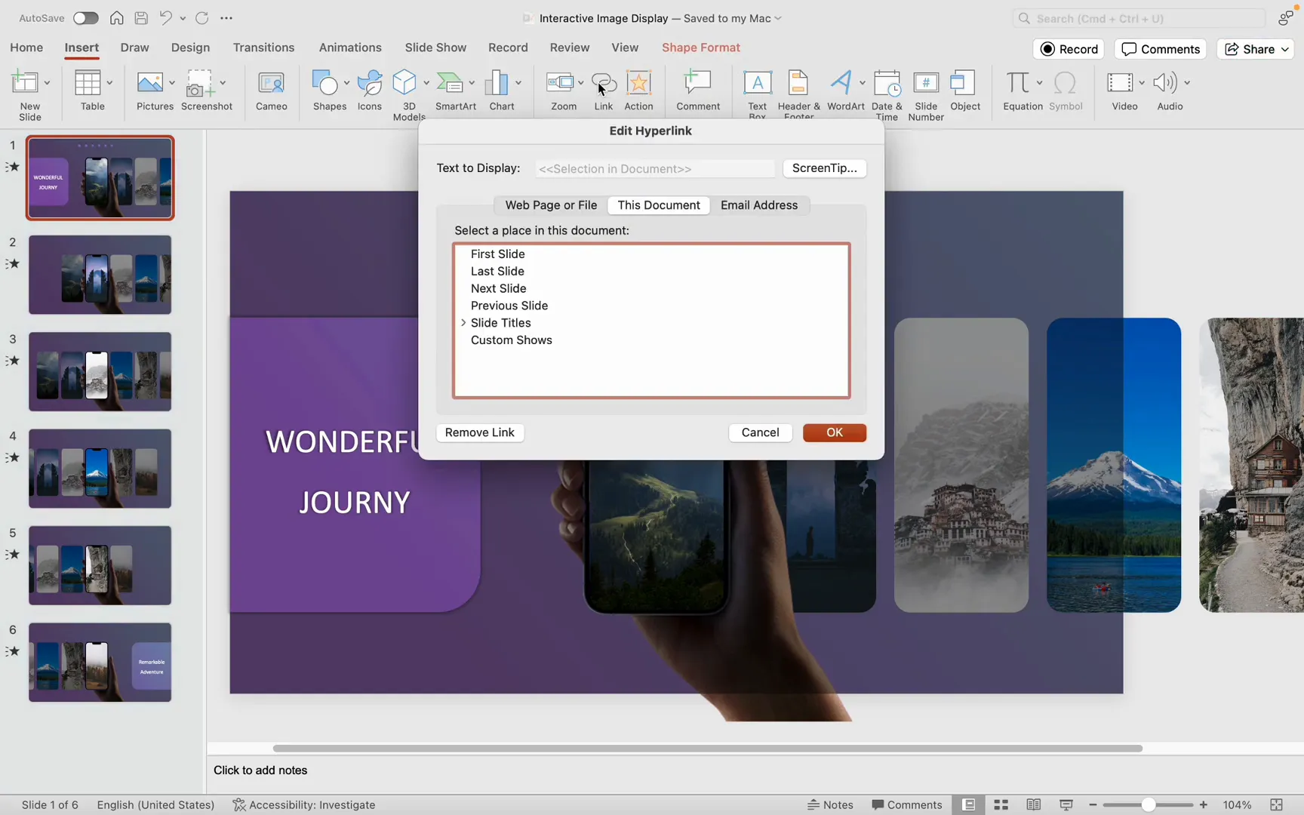Screen dimensions: 1304x815
Task: Click the Text Box icon
Action: click(x=758, y=83)
